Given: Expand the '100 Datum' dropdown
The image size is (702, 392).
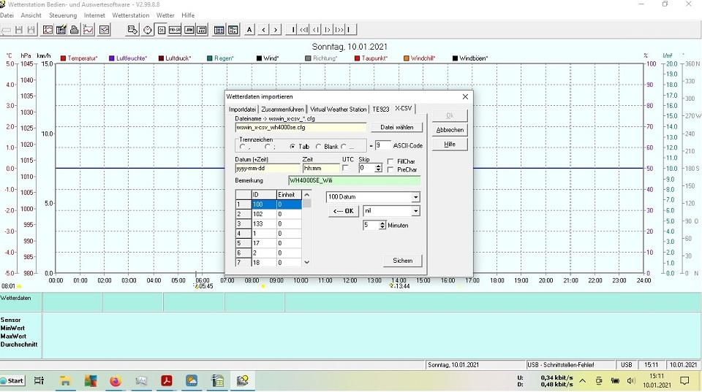Looking at the screenshot, I should (x=415, y=197).
